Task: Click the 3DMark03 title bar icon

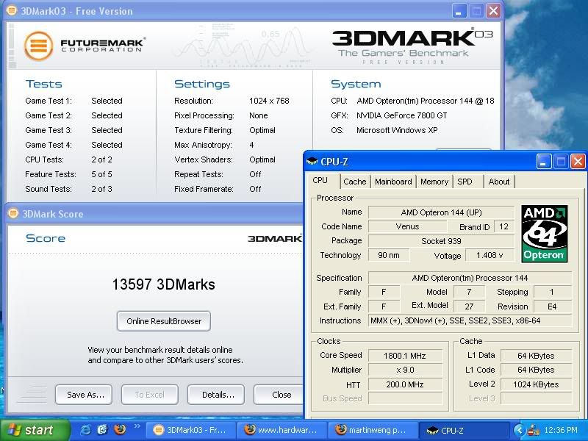Action: pos(12,11)
